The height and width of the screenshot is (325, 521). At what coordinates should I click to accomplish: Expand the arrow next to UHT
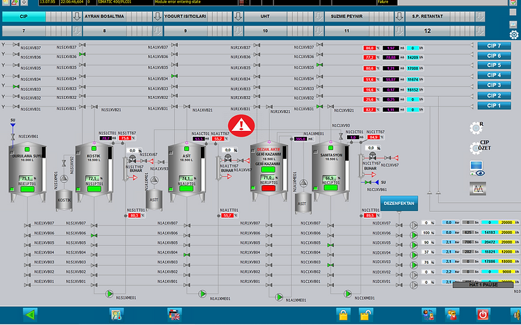(x=319, y=17)
